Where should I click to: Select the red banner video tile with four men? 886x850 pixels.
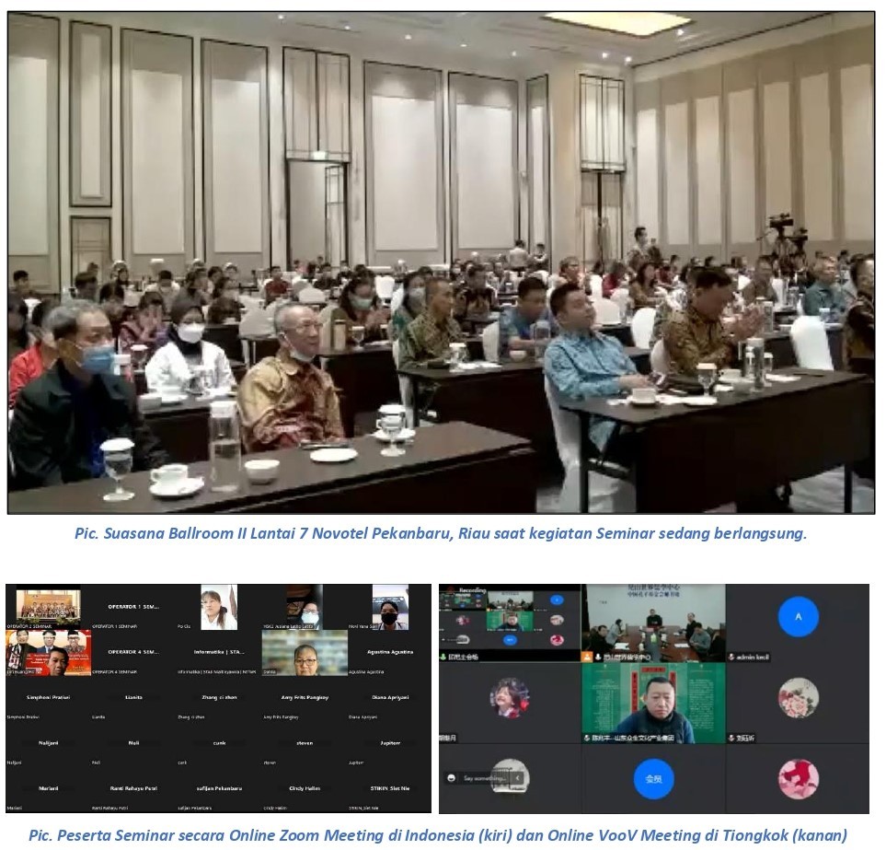[x=49, y=652]
